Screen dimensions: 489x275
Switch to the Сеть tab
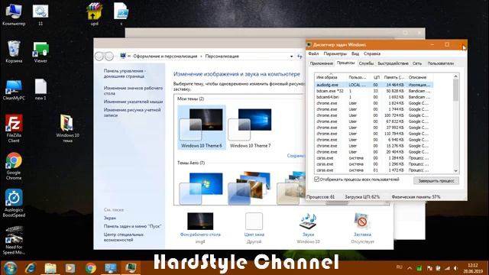tap(417, 63)
